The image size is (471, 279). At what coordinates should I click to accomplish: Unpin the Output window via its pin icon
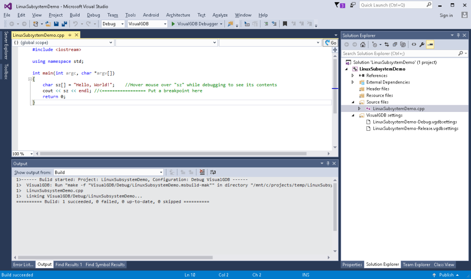pos(327,163)
